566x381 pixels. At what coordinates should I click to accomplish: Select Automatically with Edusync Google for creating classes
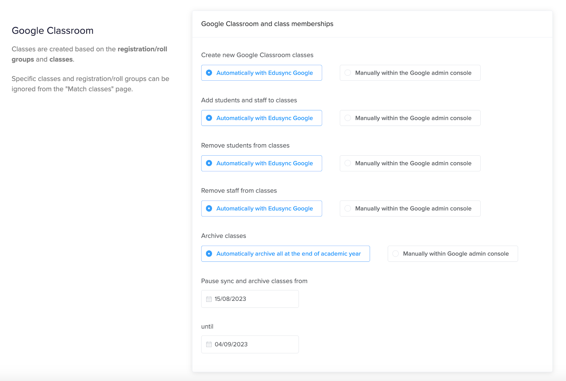pyautogui.click(x=261, y=73)
